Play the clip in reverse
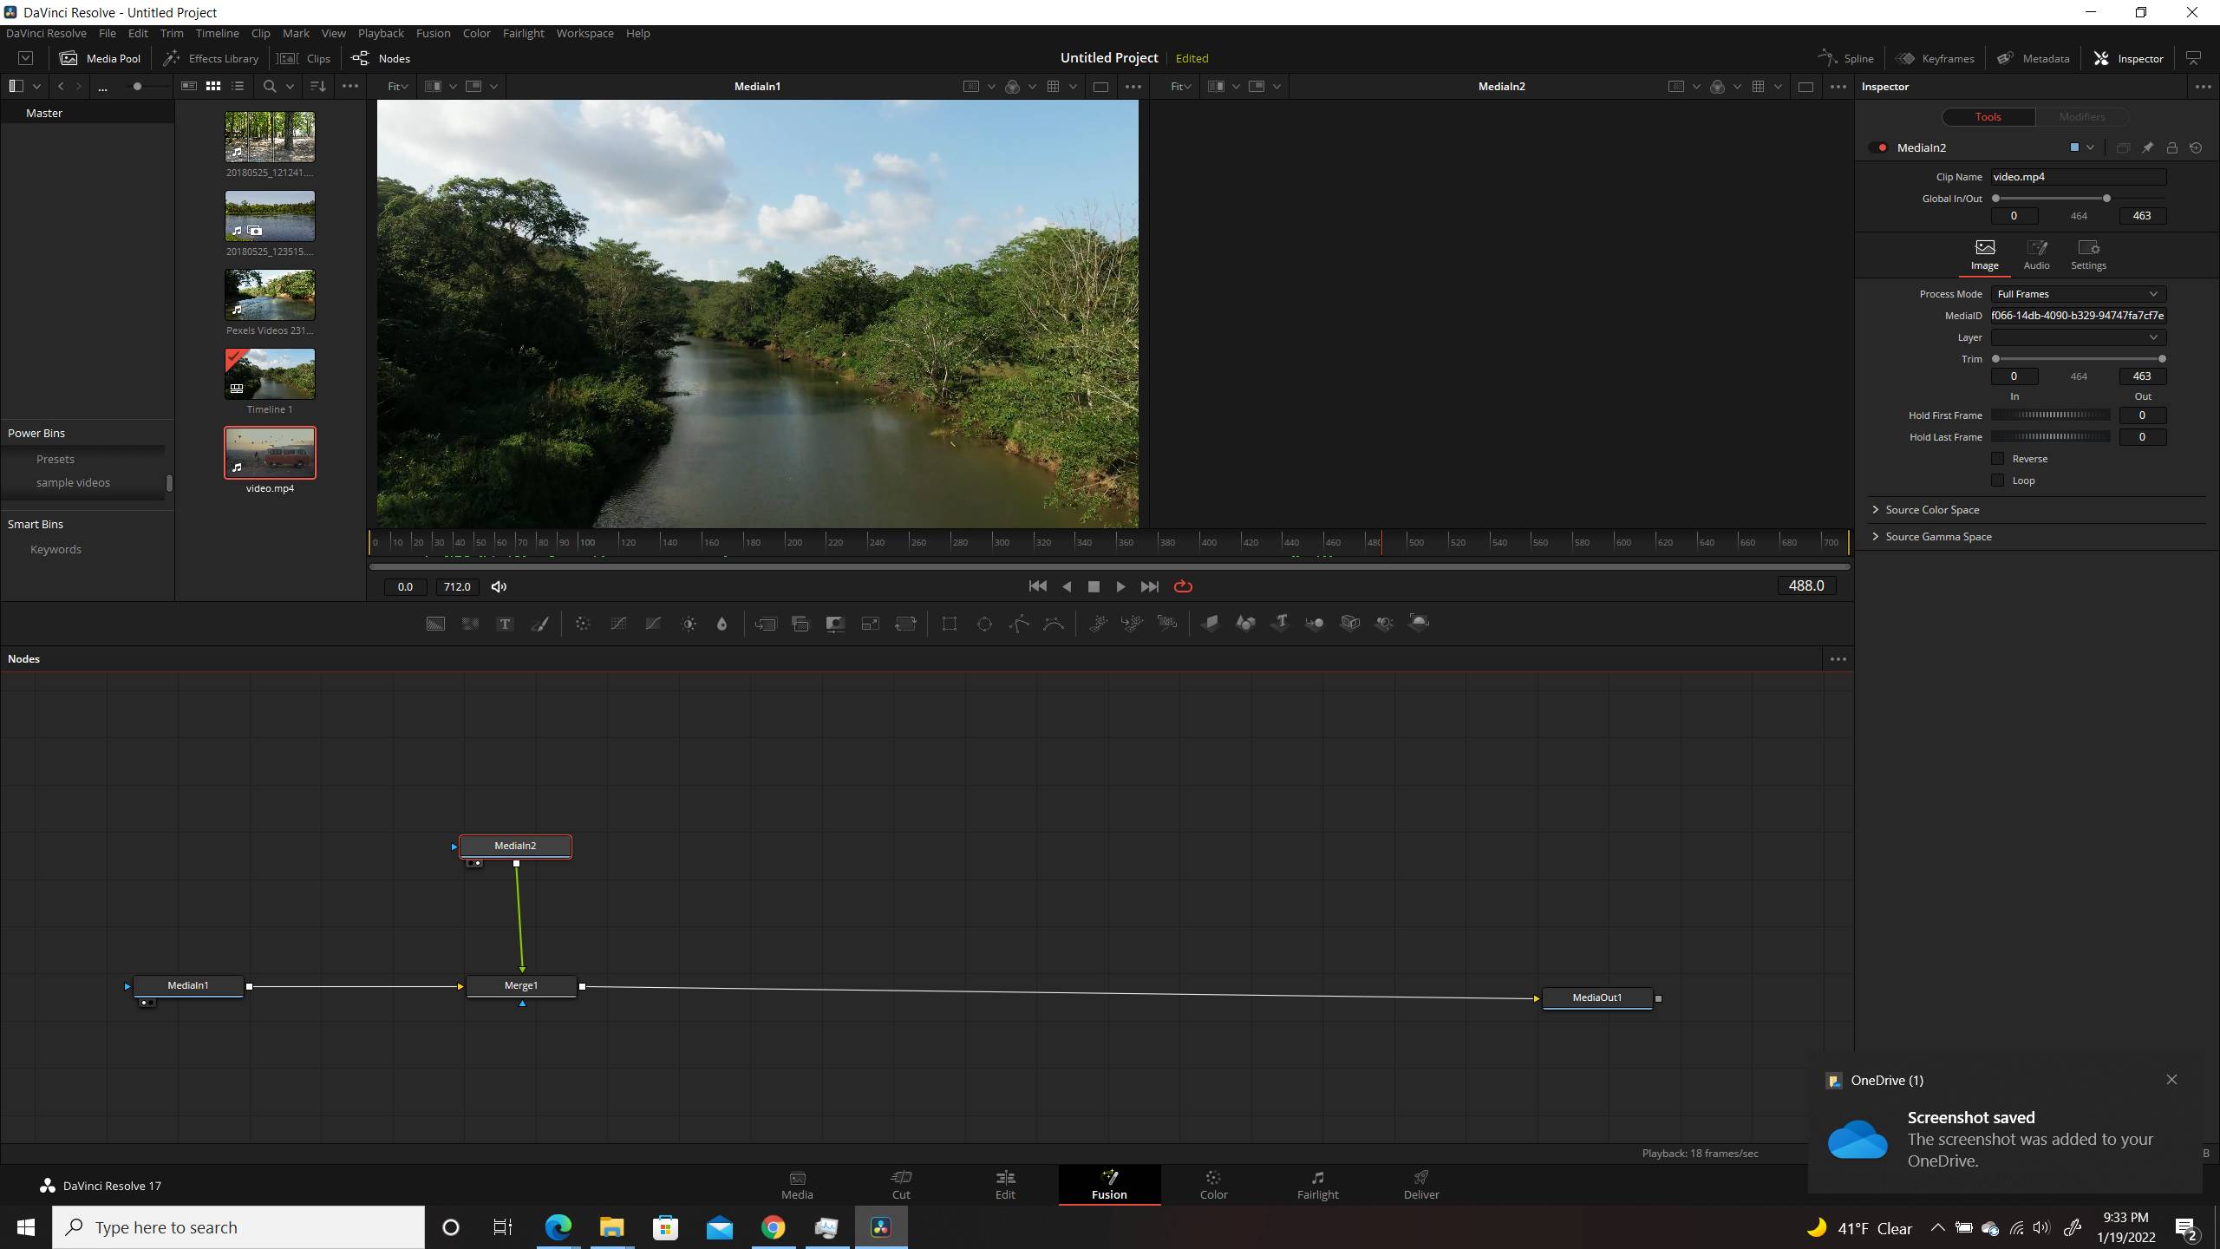 (1067, 586)
